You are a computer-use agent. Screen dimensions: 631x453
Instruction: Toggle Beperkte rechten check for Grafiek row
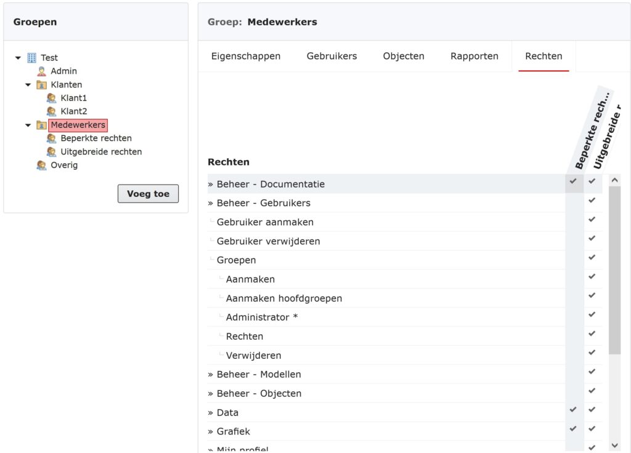(574, 429)
